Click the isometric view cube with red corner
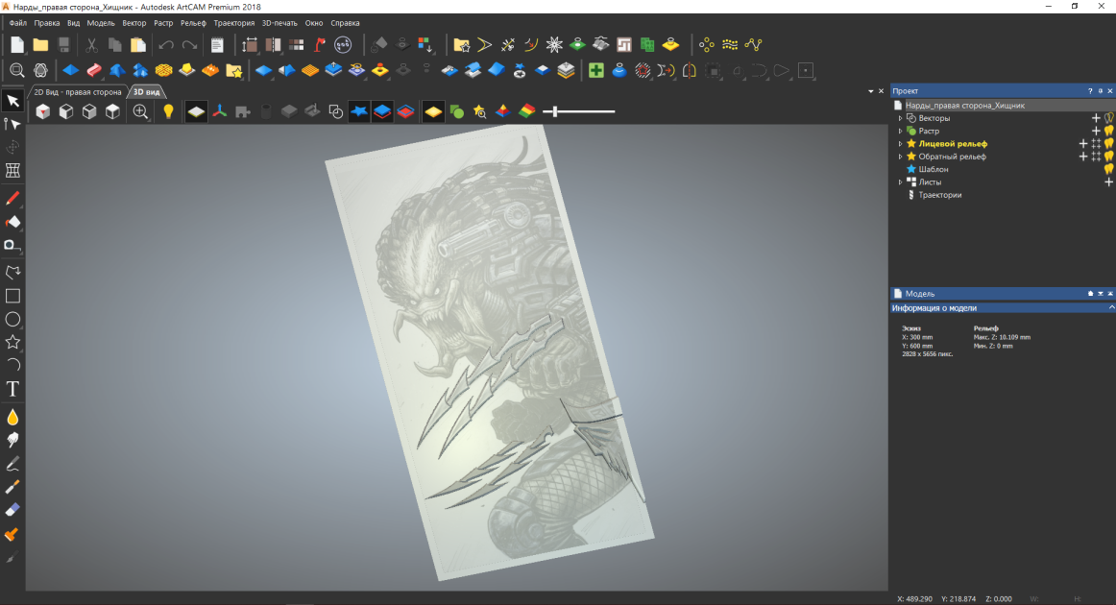This screenshot has width=1116, height=605. click(x=42, y=111)
